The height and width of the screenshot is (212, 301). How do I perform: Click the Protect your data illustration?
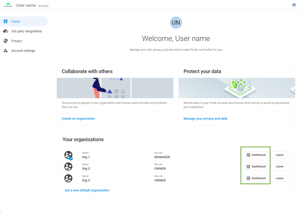pyautogui.click(x=237, y=88)
